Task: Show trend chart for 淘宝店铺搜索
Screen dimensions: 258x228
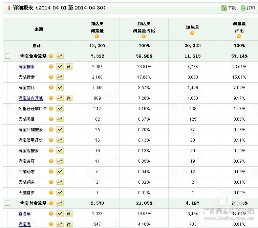Action: coord(60,129)
